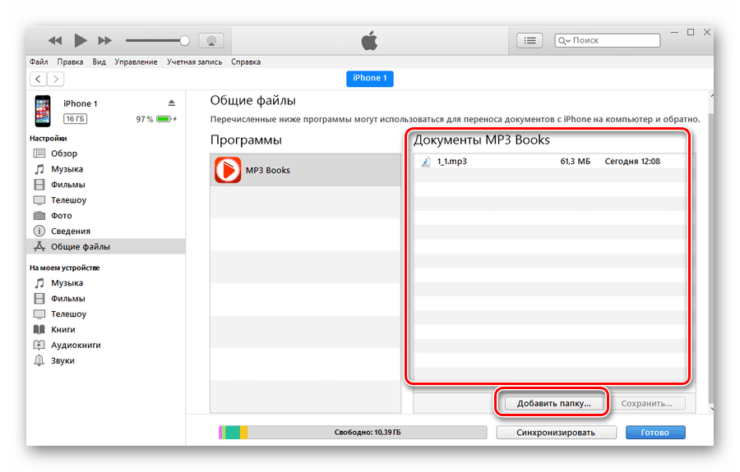
Task: Click Сегодня 12:08 date cell
Action: coord(632,161)
